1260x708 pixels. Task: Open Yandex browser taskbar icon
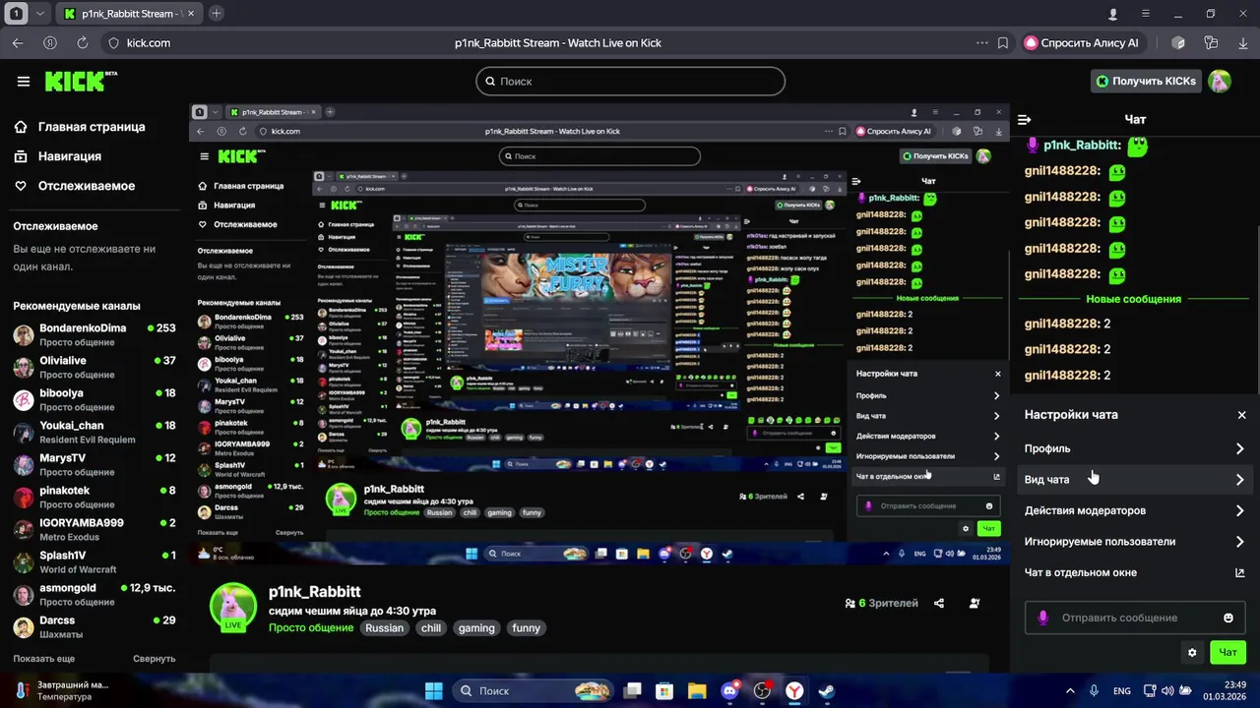794,691
